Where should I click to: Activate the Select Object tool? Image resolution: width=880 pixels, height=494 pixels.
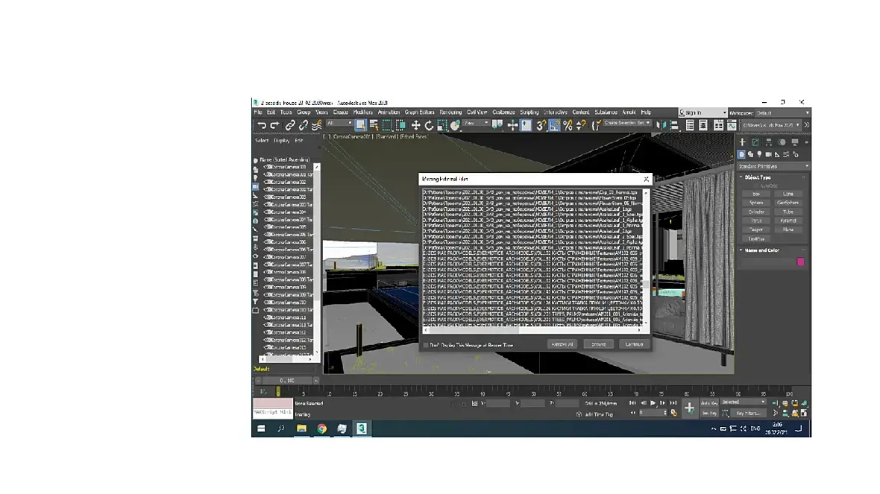point(360,125)
